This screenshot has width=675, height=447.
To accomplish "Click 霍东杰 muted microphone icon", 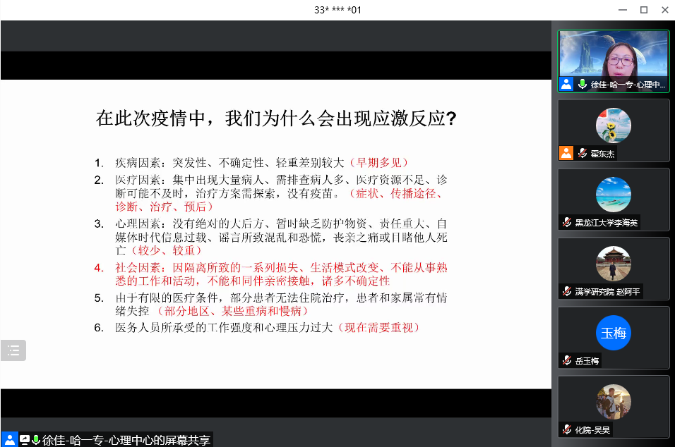I will [583, 154].
